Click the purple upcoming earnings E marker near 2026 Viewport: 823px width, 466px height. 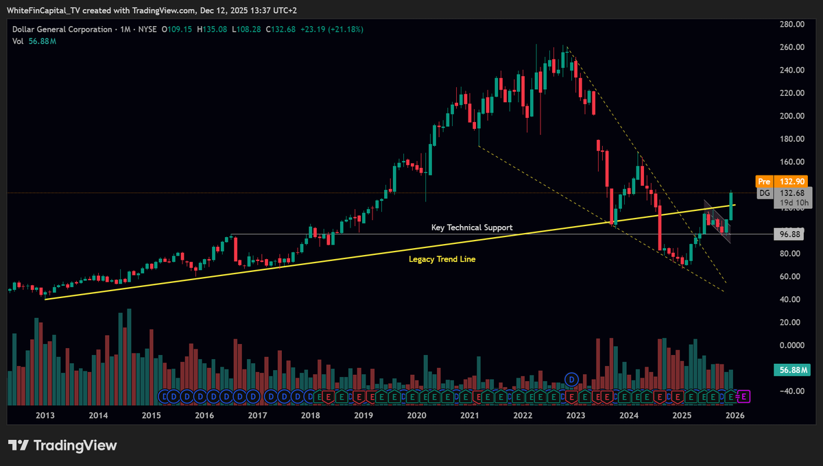pos(743,396)
